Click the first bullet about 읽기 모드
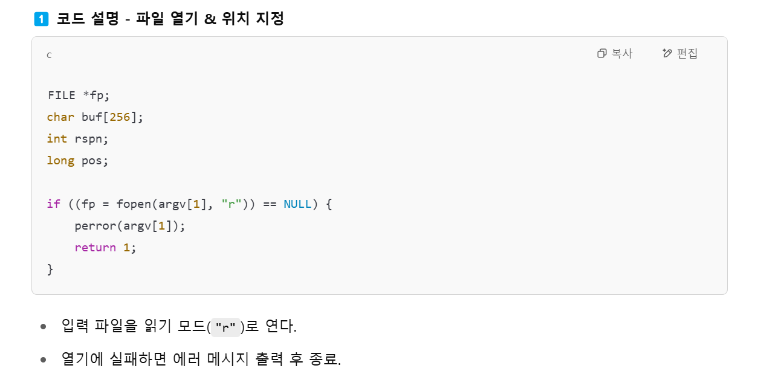Screen dimensions: 784x377 tap(179, 326)
